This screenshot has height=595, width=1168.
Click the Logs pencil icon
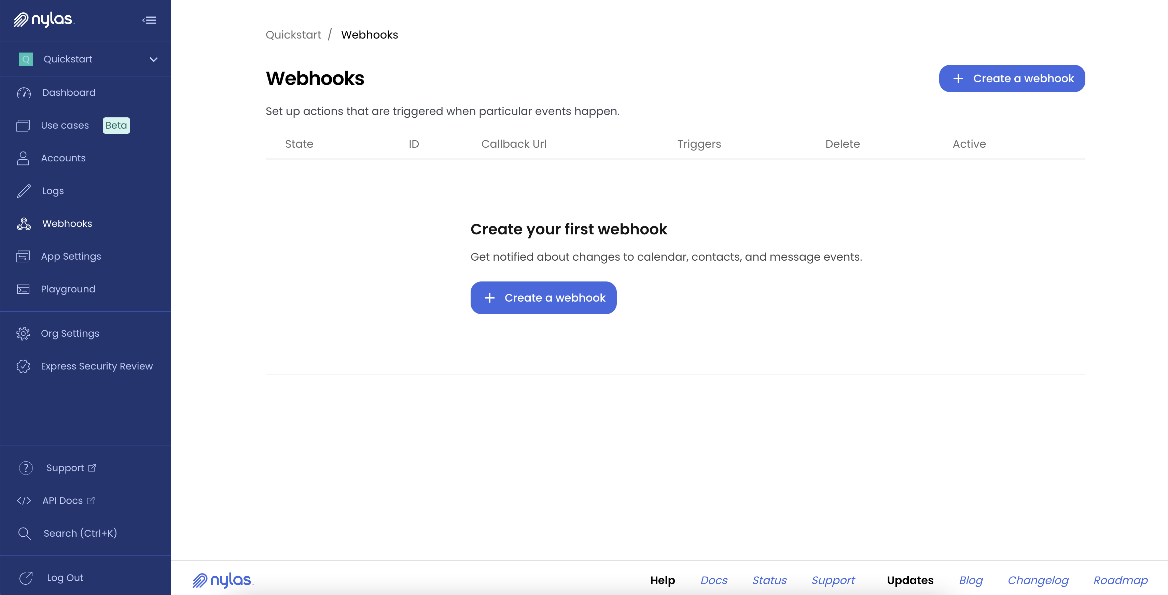(x=24, y=191)
